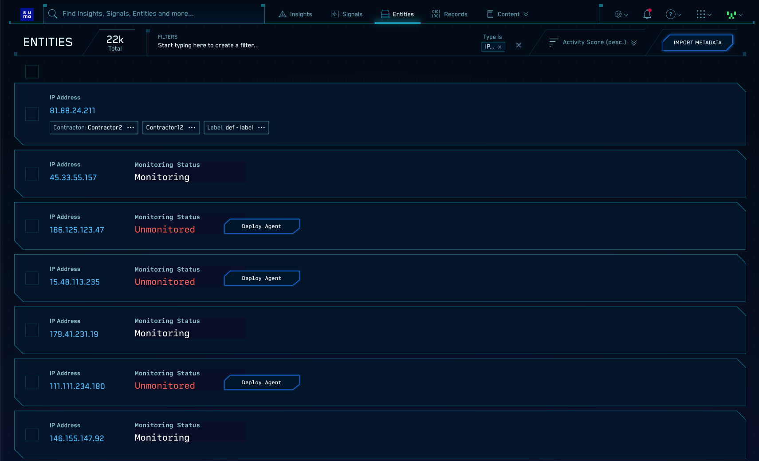Open options on the Contractor2 tag
This screenshot has height=461, width=759.
tap(131, 127)
